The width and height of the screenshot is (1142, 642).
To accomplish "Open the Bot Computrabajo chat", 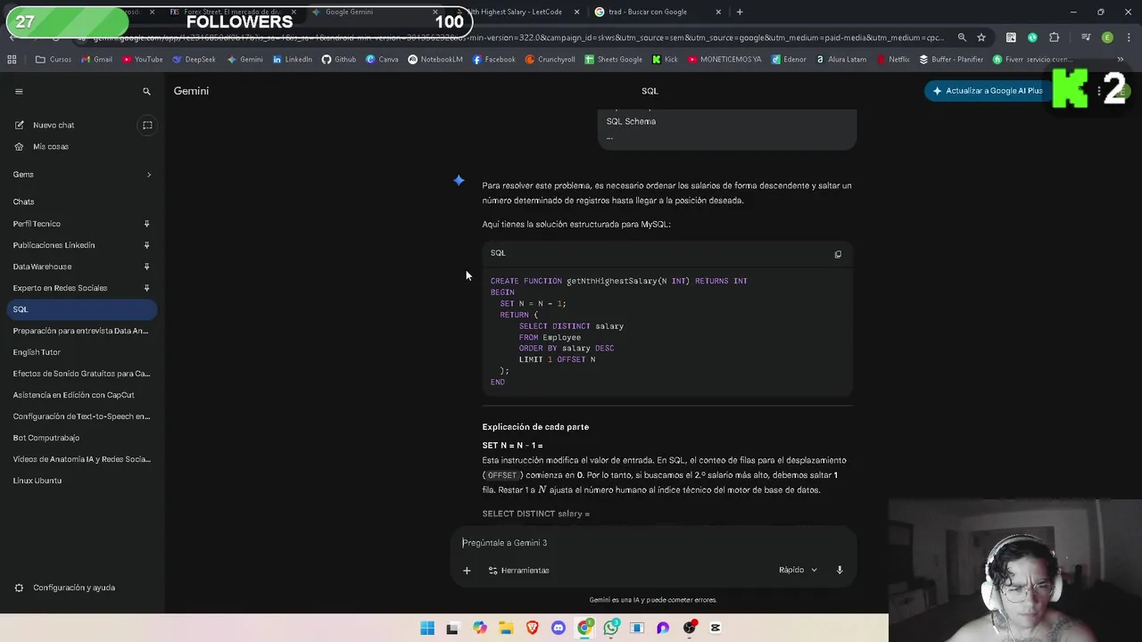I will (81, 438).
